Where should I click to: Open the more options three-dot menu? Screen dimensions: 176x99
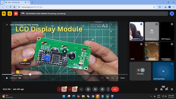pos(108,89)
